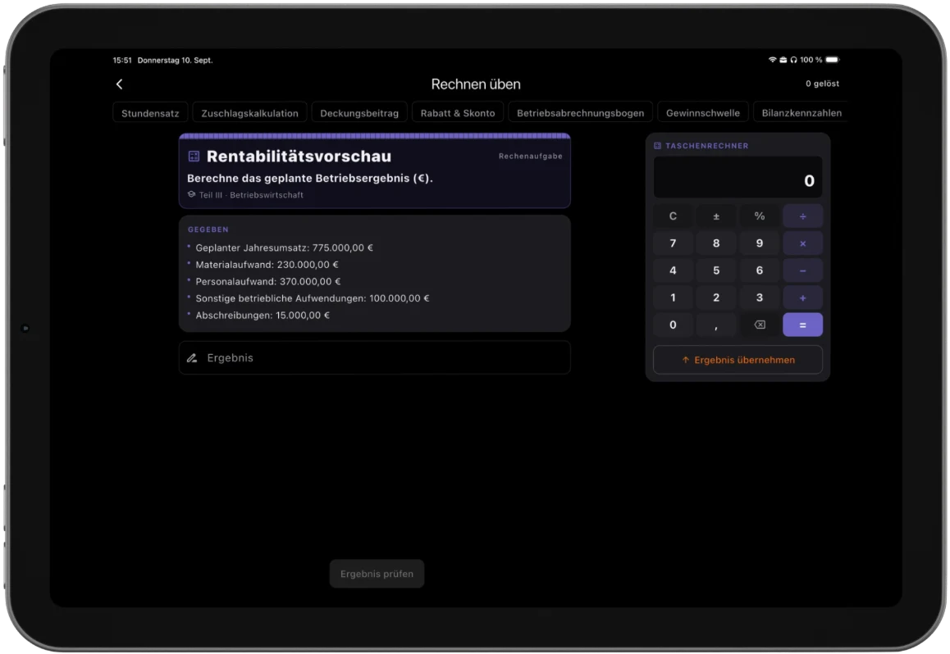
Task: Tap calculator digit 6
Action: pyautogui.click(x=759, y=270)
